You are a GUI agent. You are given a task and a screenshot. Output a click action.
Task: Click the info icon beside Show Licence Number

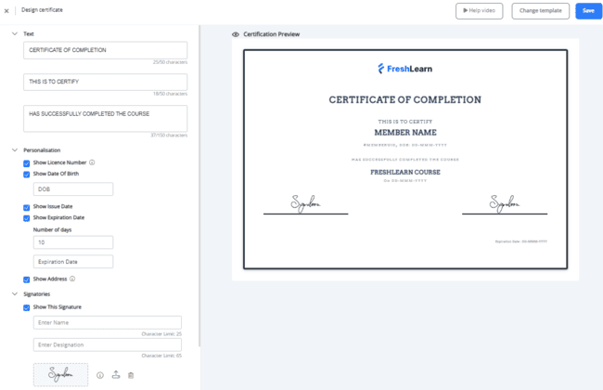tap(92, 162)
